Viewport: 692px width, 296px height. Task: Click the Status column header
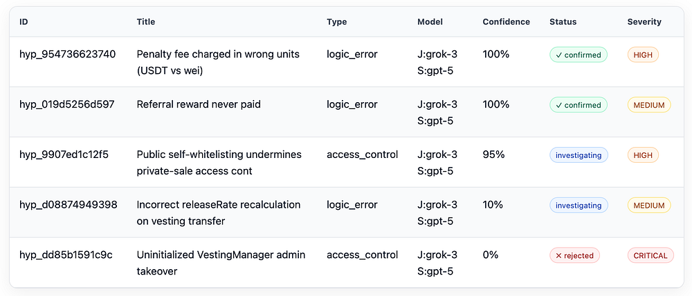click(x=563, y=22)
